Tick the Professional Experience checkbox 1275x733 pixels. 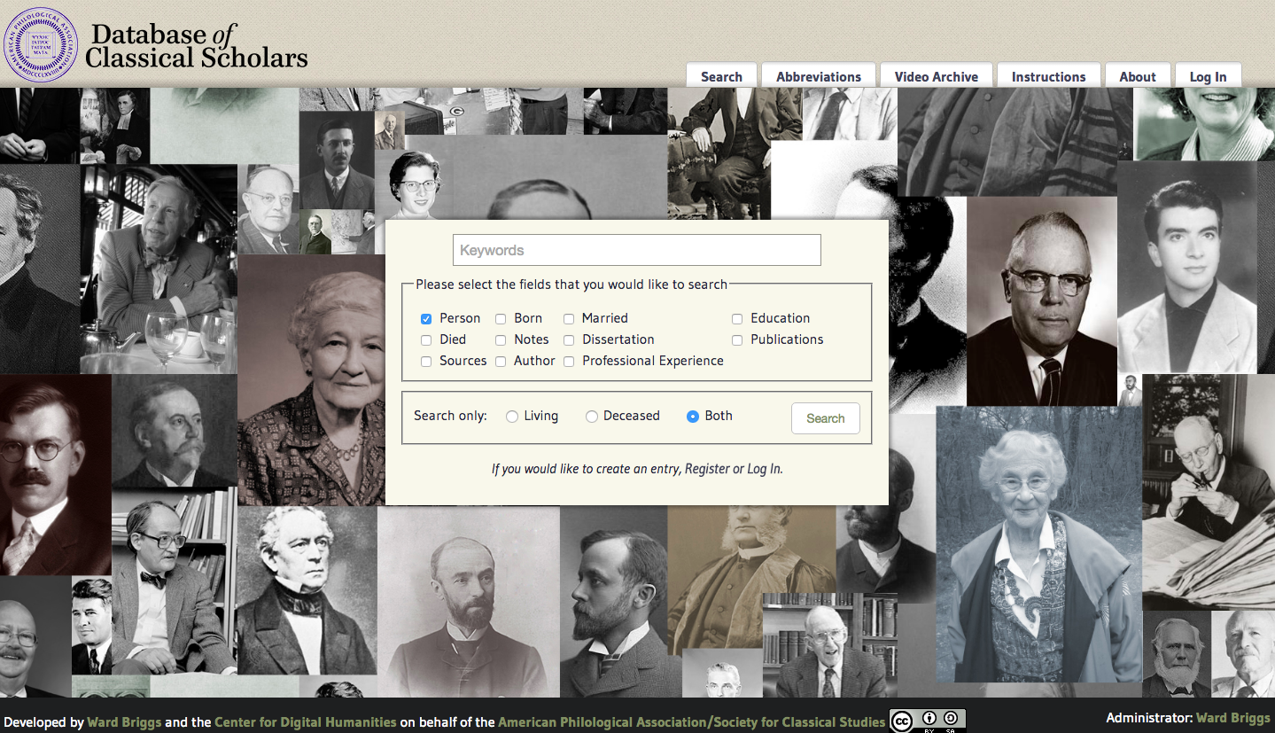(x=569, y=362)
